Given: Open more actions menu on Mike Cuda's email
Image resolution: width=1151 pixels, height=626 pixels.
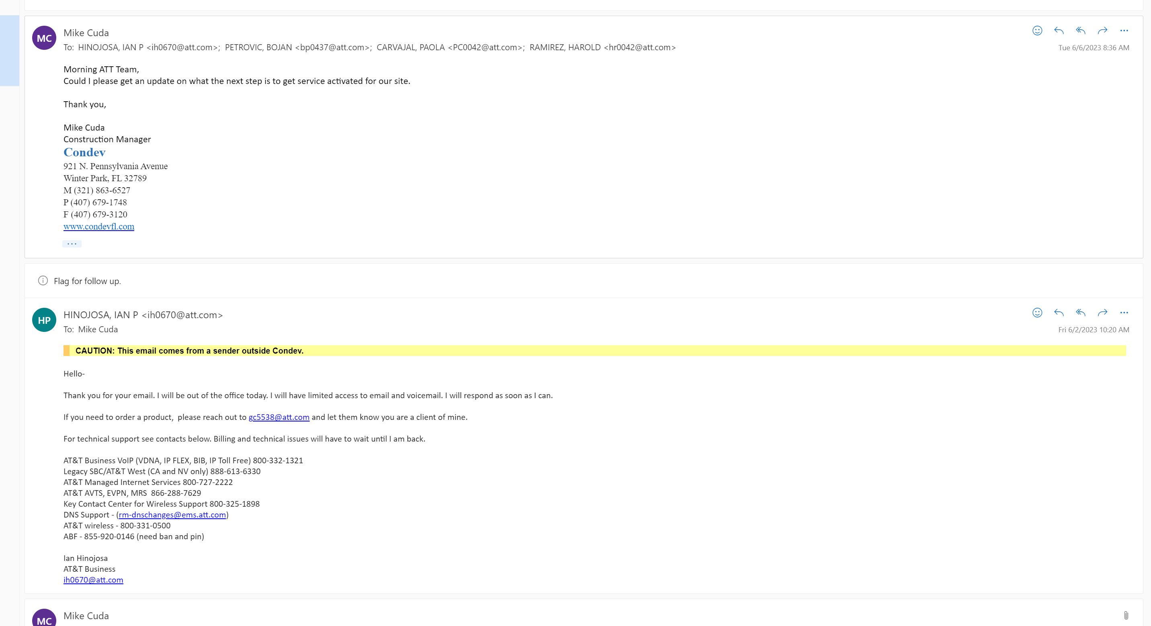Looking at the screenshot, I should coord(1124,31).
